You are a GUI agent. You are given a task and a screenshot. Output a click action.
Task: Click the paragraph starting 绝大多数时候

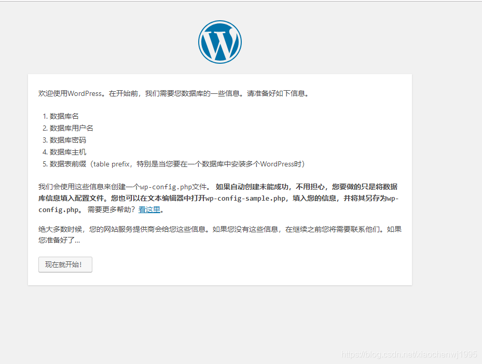tap(220, 235)
